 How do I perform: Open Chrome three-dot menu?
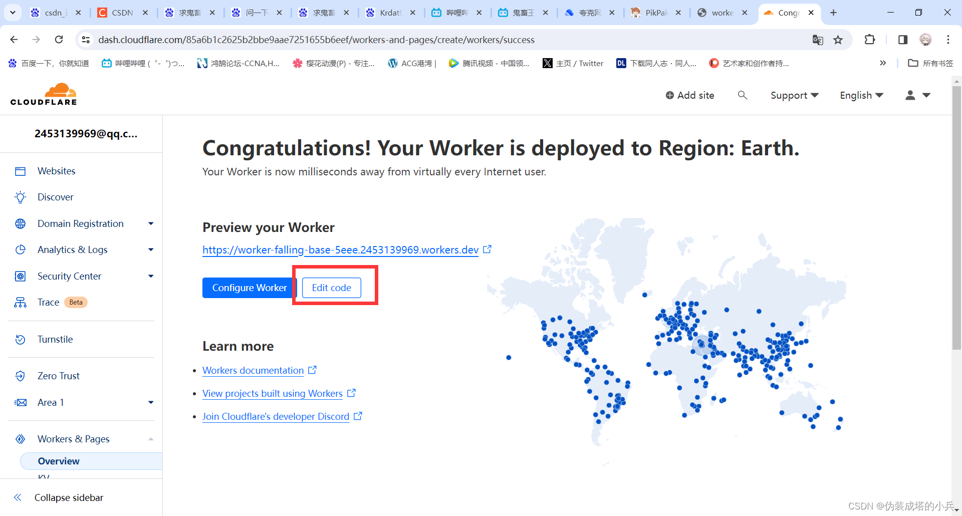coord(948,40)
